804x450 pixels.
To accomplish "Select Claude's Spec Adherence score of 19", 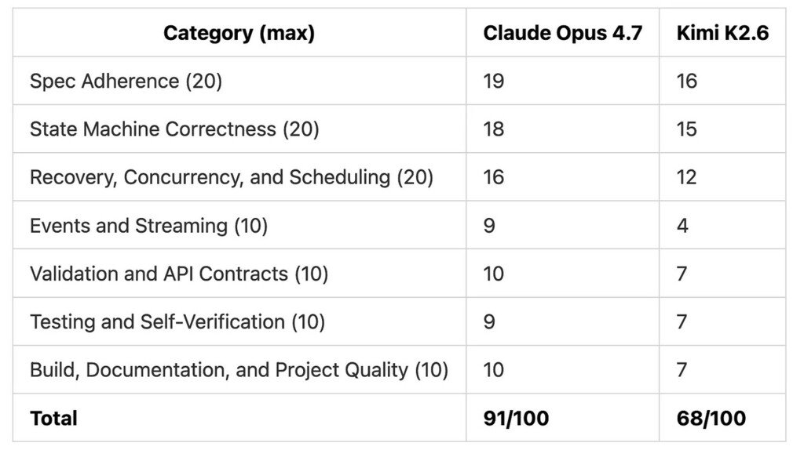I will tap(493, 81).
